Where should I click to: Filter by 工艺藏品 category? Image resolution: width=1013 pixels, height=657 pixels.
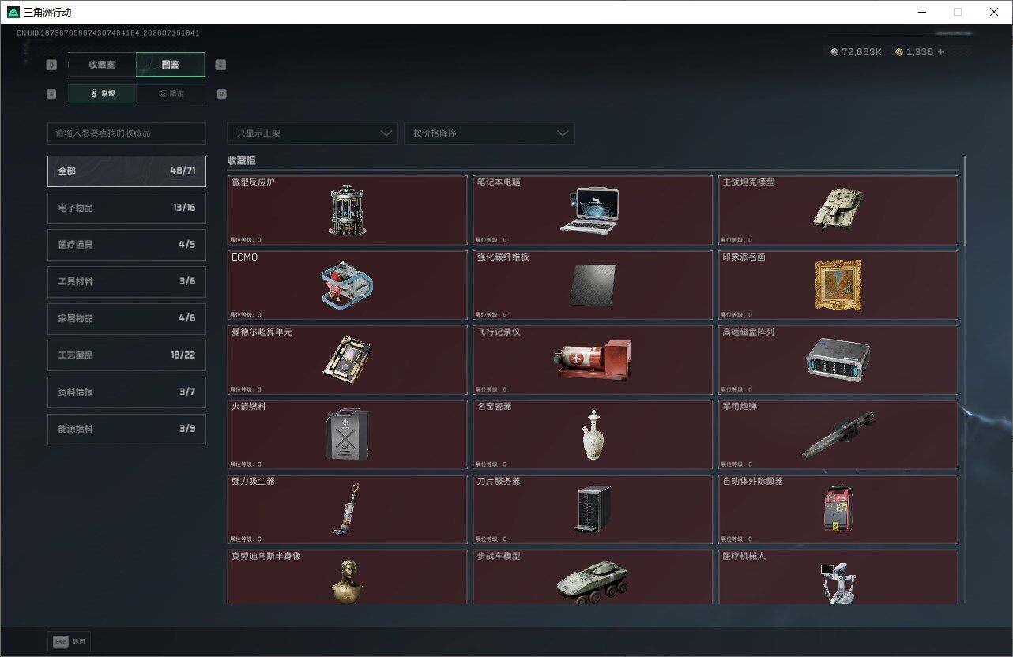pos(126,355)
